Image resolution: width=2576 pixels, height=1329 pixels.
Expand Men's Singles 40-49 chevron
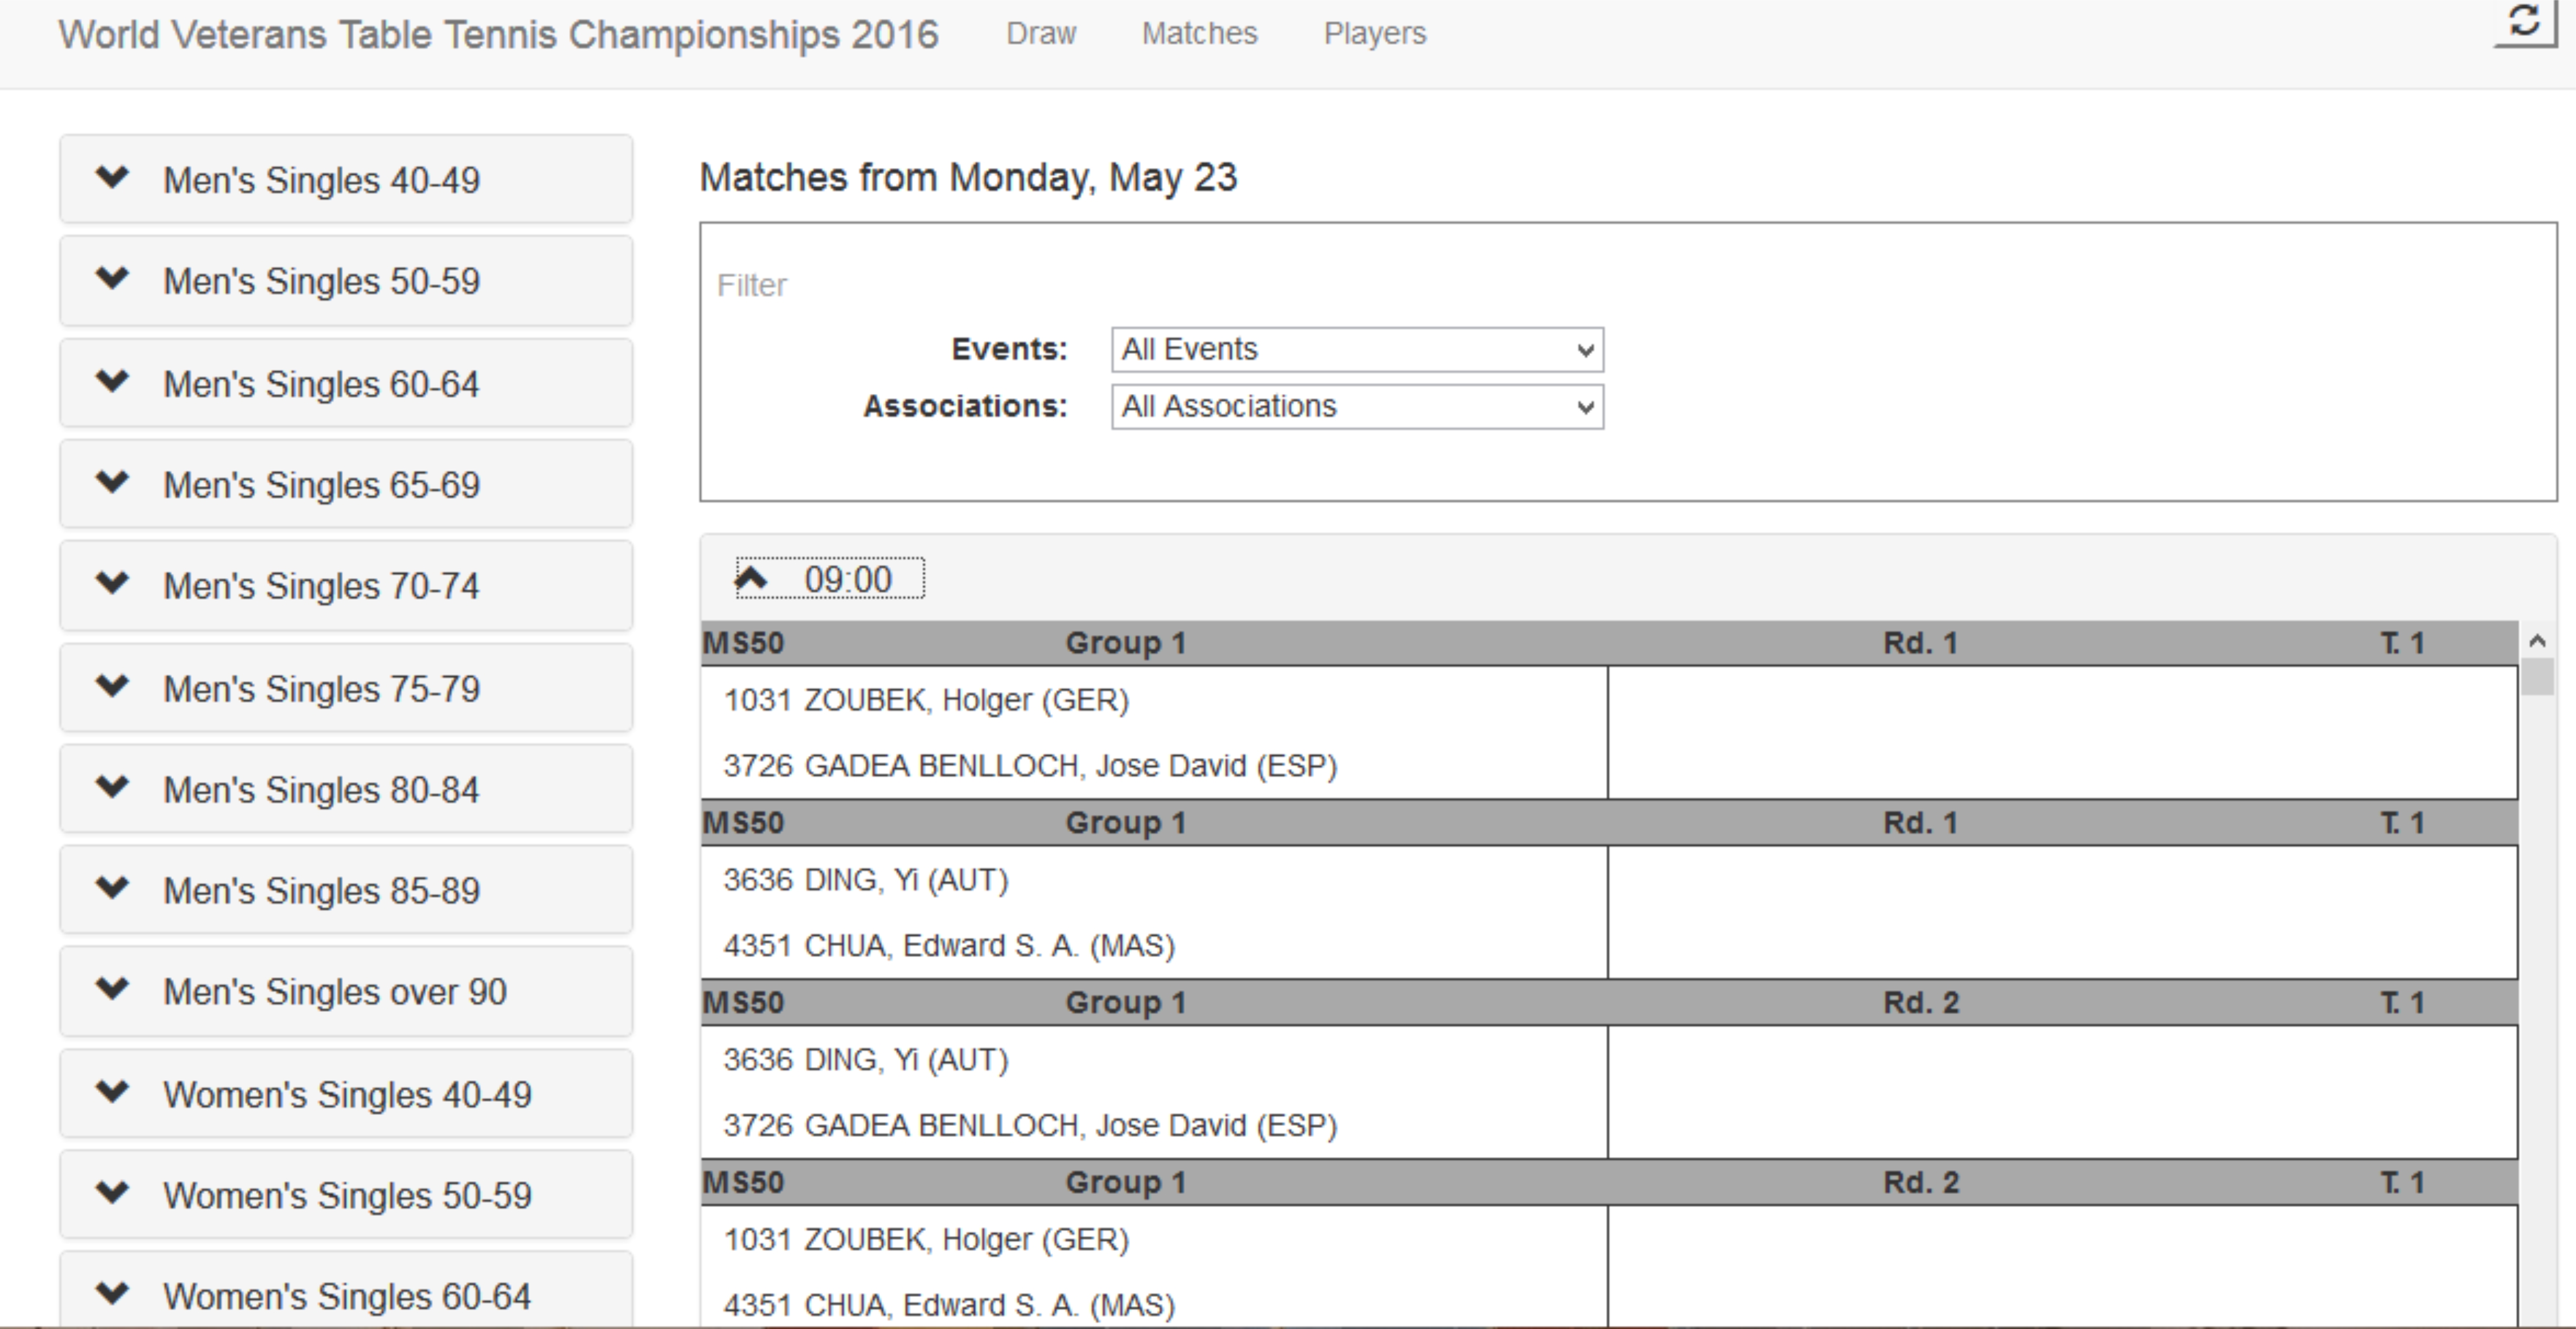pos(113,178)
